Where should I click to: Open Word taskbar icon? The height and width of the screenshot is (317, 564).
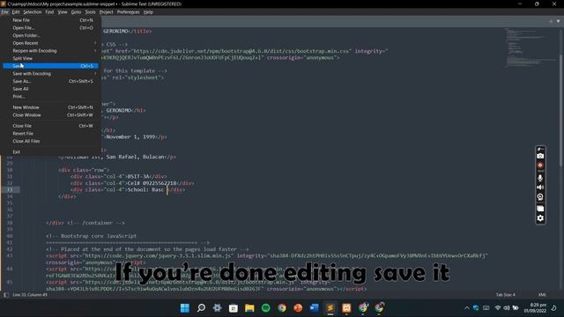(x=314, y=308)
